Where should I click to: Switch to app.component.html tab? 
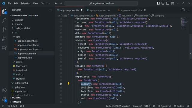click(131, 10)
